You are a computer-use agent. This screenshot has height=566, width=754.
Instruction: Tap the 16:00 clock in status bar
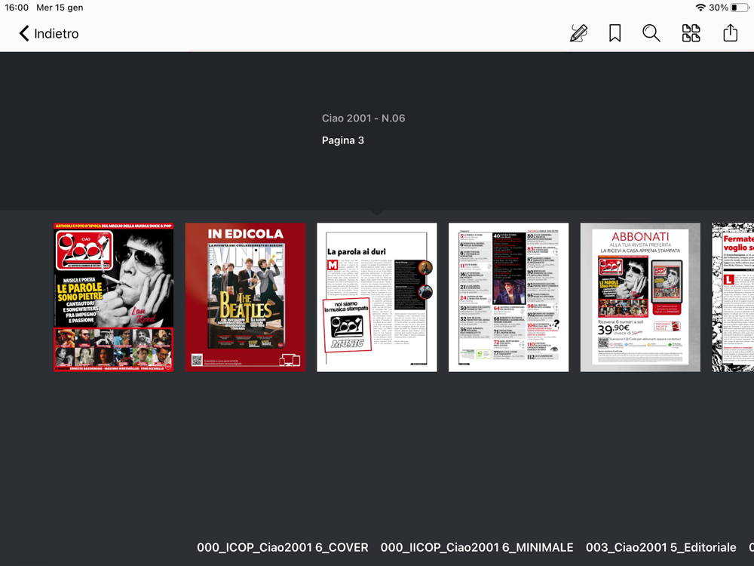click(17, 8)
